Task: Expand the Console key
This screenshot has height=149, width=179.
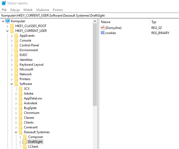Action: [12, 41]
